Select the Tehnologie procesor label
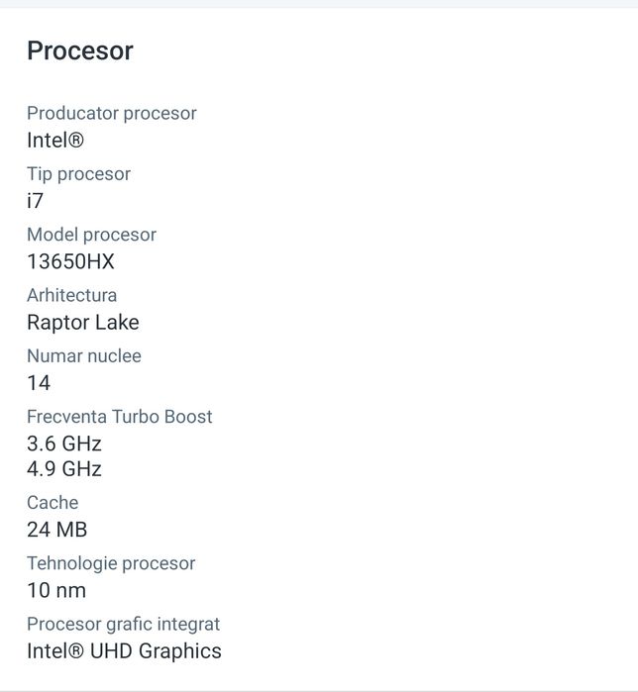The image size is (638, 692). [x=111, y=563]
